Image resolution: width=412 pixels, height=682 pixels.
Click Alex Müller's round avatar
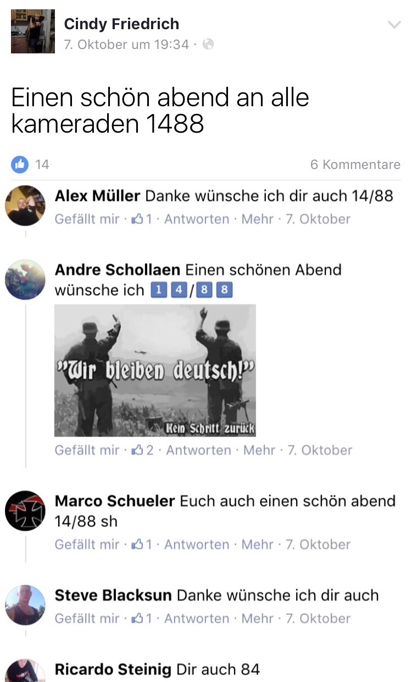tap(25, 205)
